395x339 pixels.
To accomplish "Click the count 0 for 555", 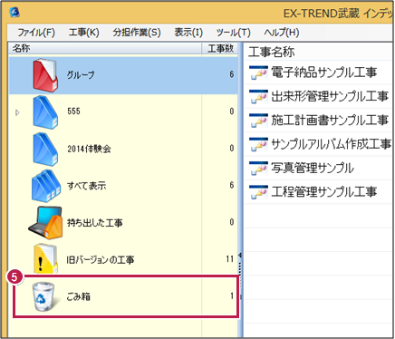I will pos(232,111).
